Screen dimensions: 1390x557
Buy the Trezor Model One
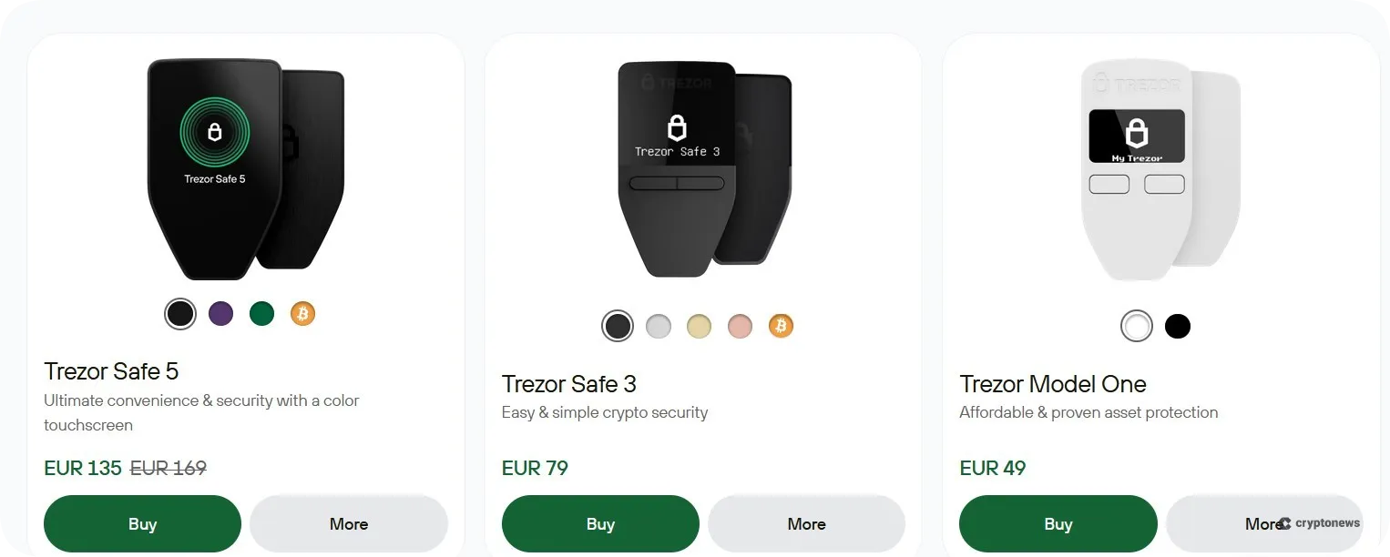click(x=1058, y=523)
